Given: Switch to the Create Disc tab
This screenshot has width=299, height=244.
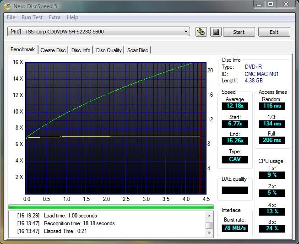Looking at the screenshot, I should (x=53, y=50).
